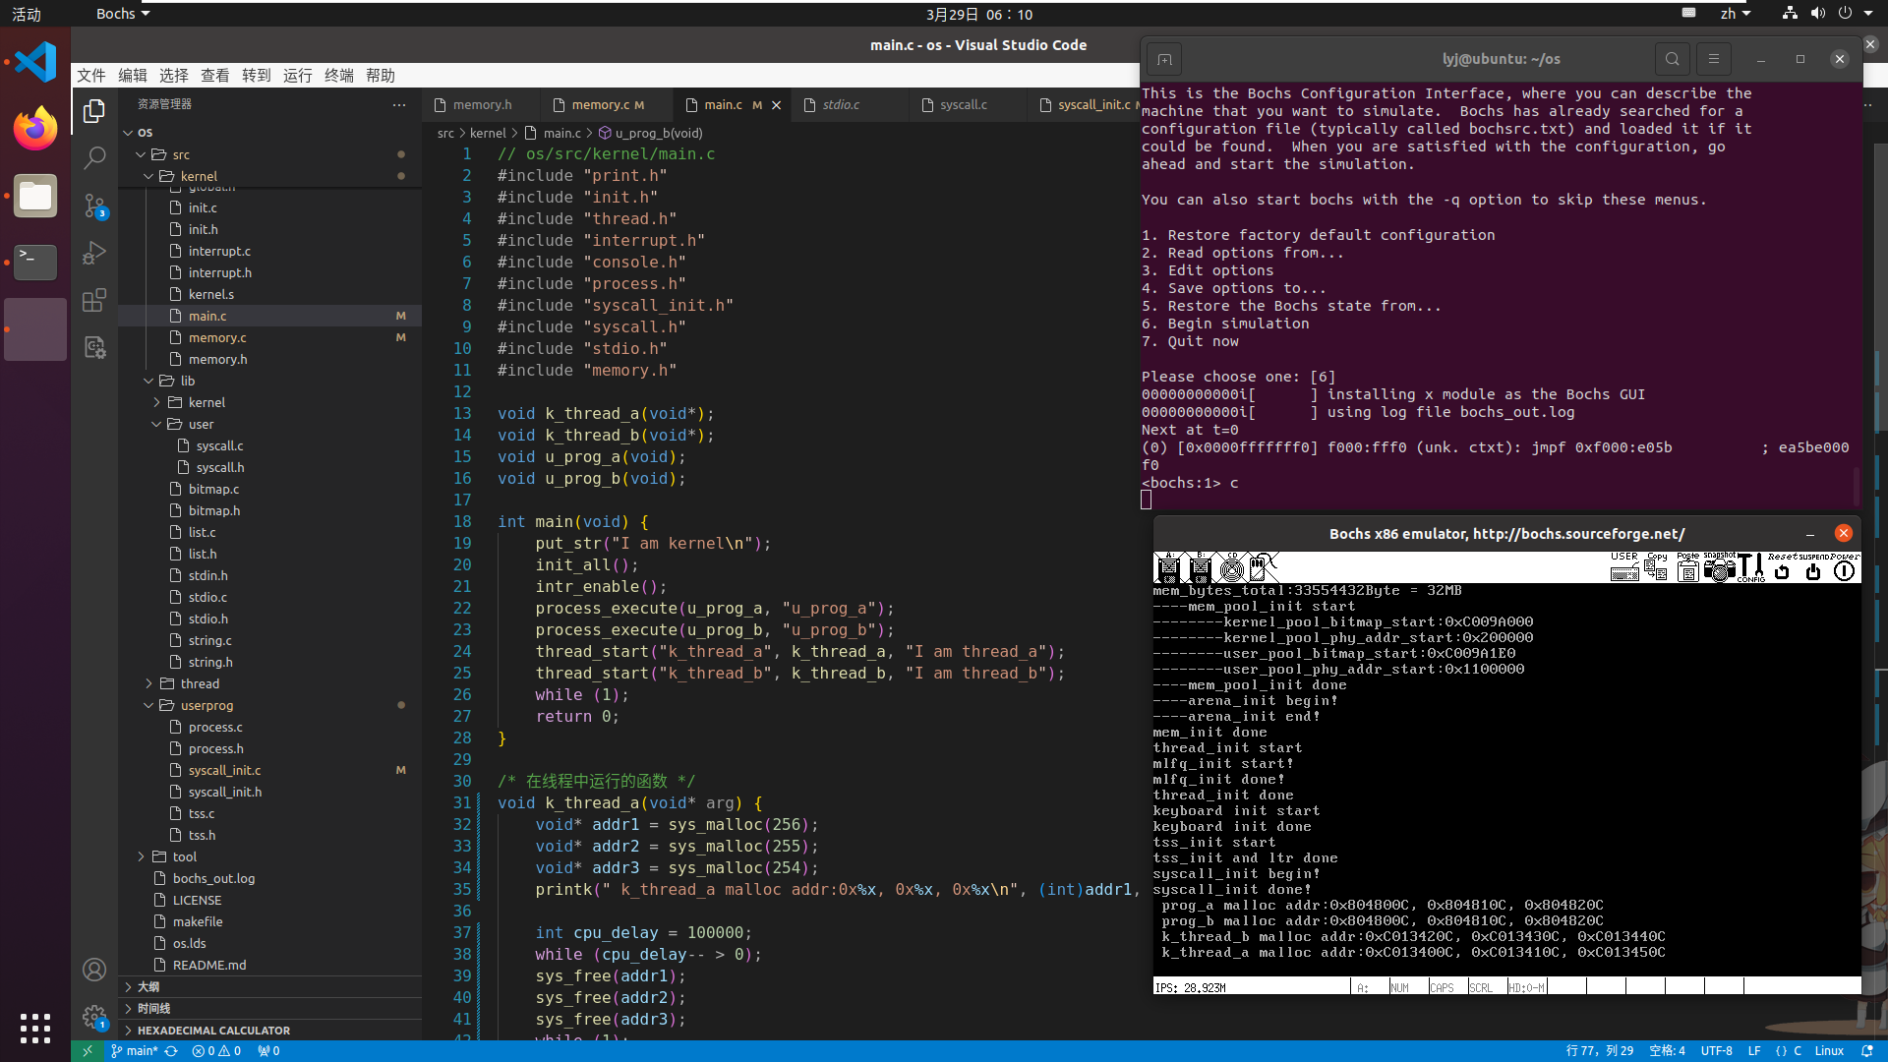Click the Bochs Power button
Image resolution: width=1888 pixels, height=1062 pixels.
point(1845,567)
